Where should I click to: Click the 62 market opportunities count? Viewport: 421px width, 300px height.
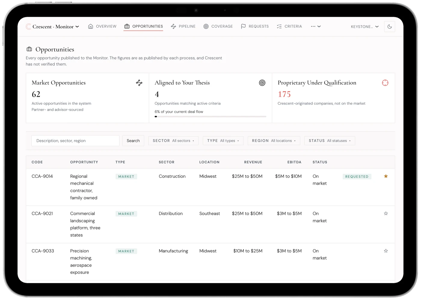pos(36,94)
